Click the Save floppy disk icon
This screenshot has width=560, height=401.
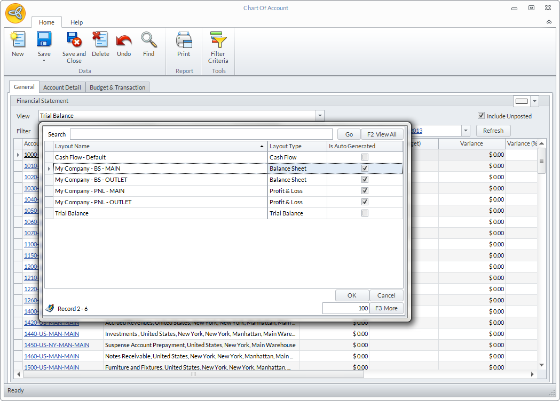[44, 40]
